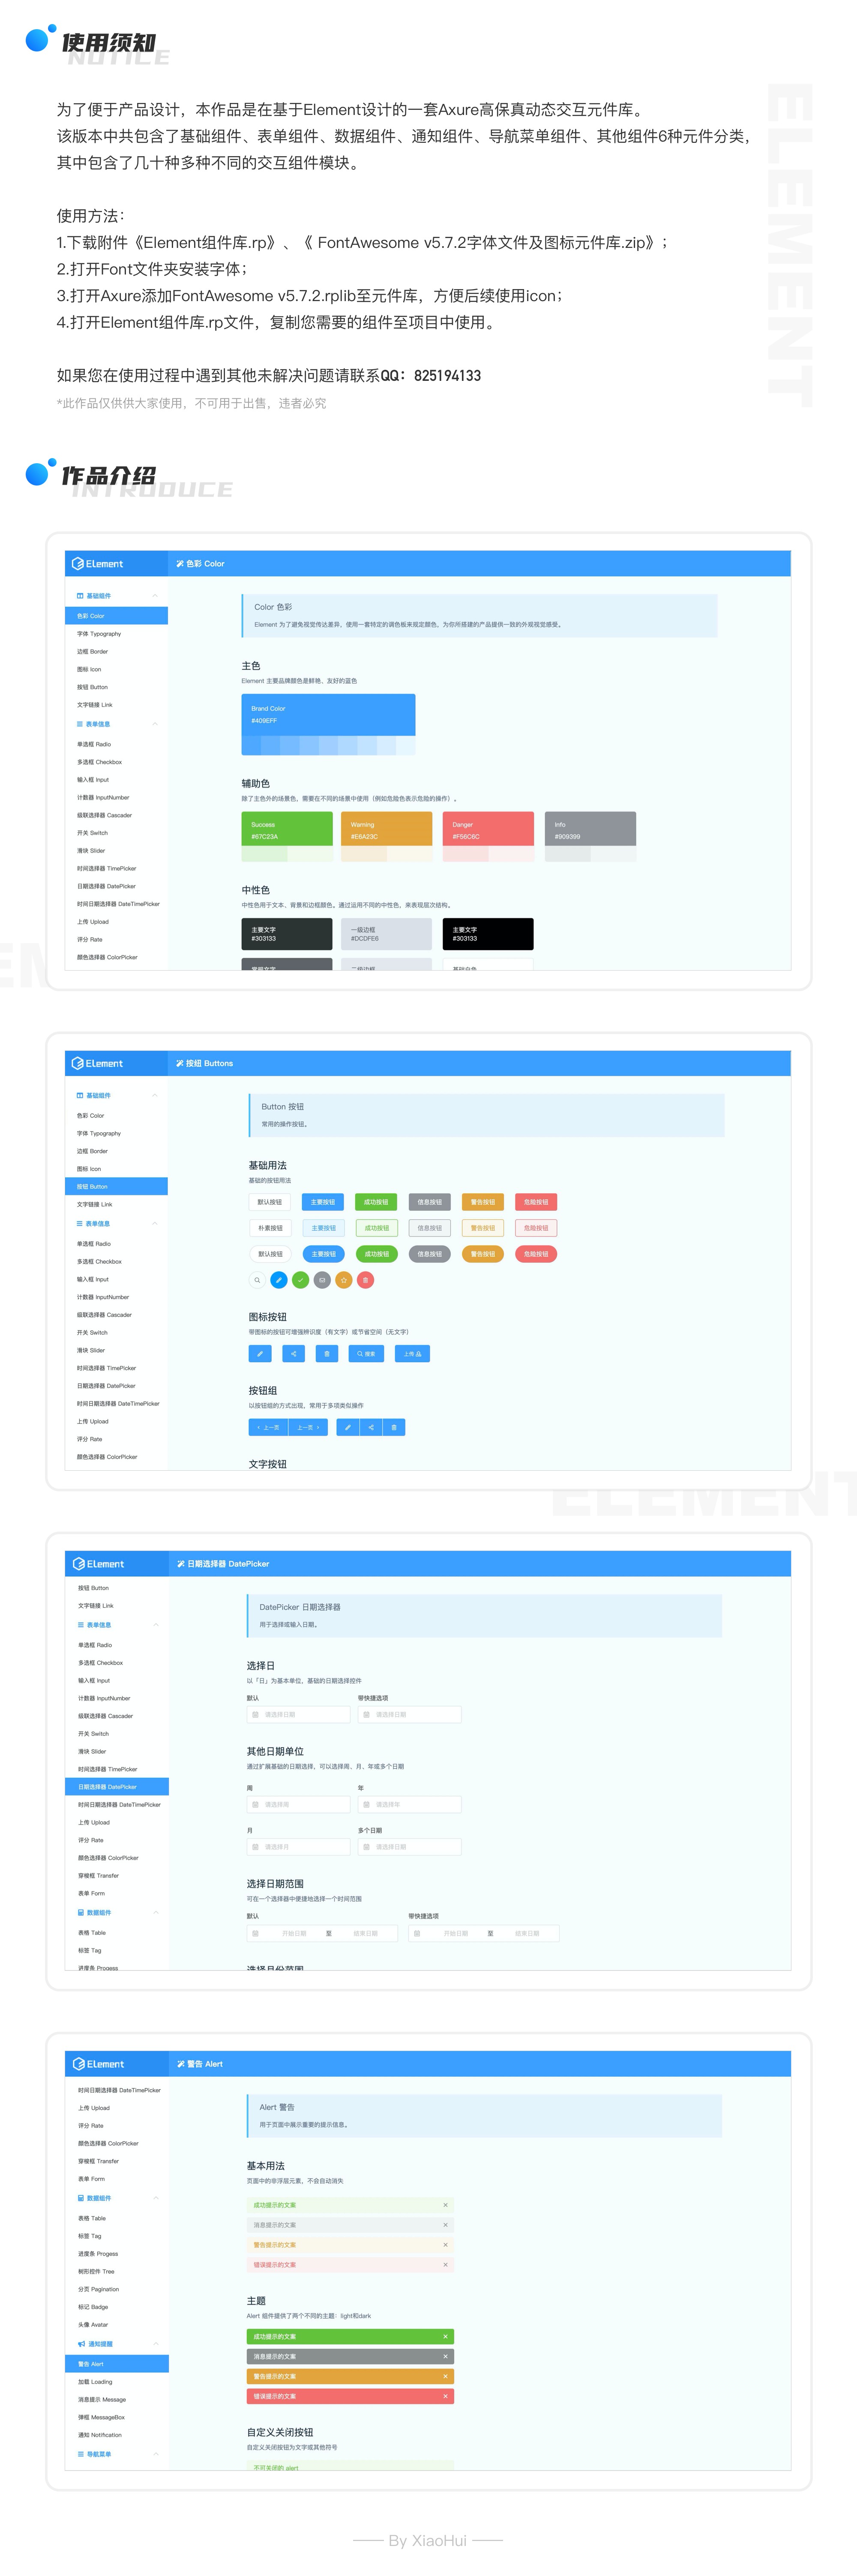Collapse 基础组件 section on the Buttons page
857x2576 pixels.
pyautogui.click(x=155, y=1096)
